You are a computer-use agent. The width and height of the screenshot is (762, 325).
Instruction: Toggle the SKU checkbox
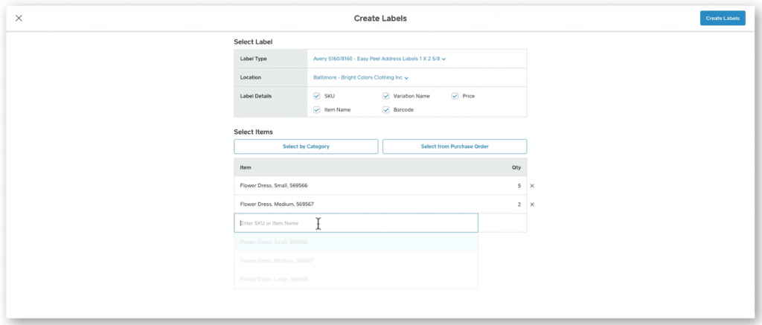point(317,96)
